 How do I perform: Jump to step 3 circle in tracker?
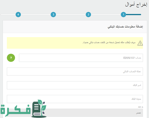[x=53, y=15]
